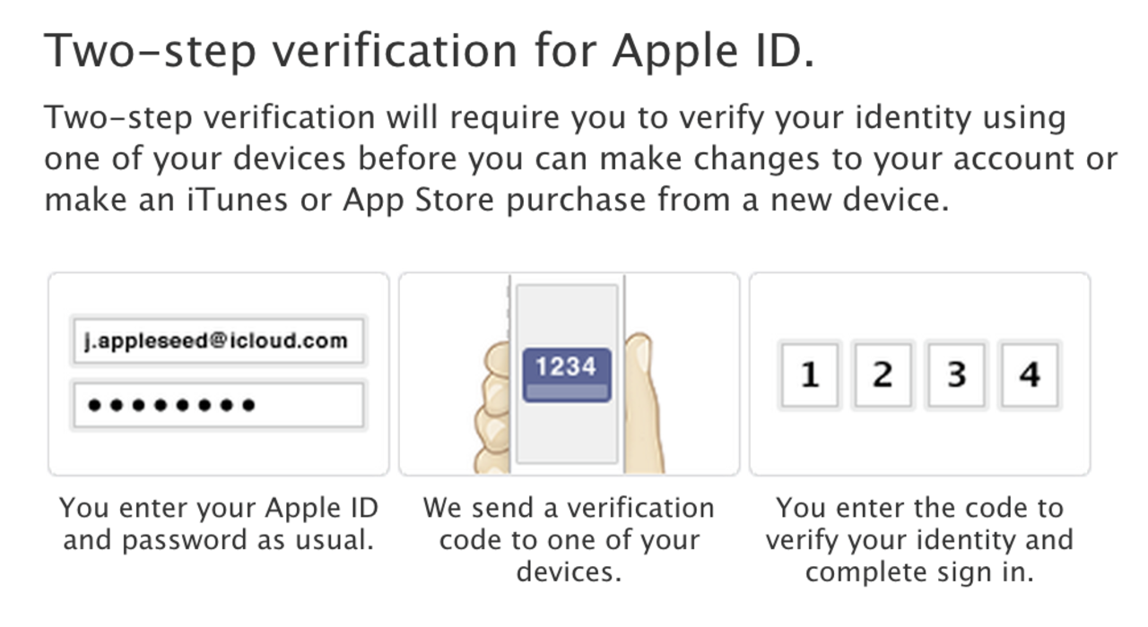Viewport: 1148px width, 627px height.
Task: Click the caption "You enter your Apple ID and password as usual"
Action: [218, 524]
